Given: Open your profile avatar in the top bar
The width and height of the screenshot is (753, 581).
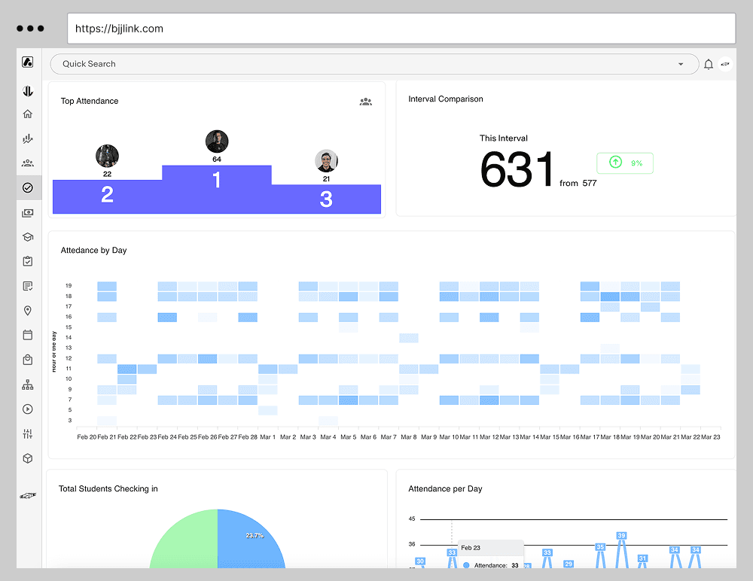Looking at the screenshot, I should coord(725,64).
